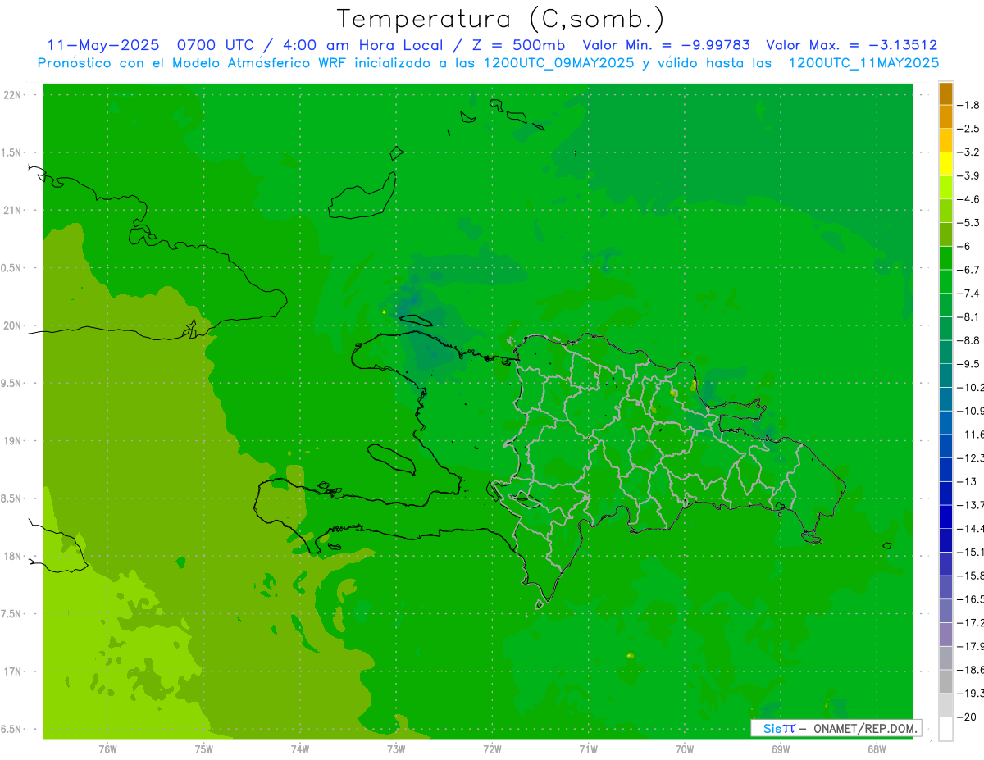This screenshot has width=984, height=760.
Task: Click the "-9.5" color scale value
Action: click(x=968, y=363)
